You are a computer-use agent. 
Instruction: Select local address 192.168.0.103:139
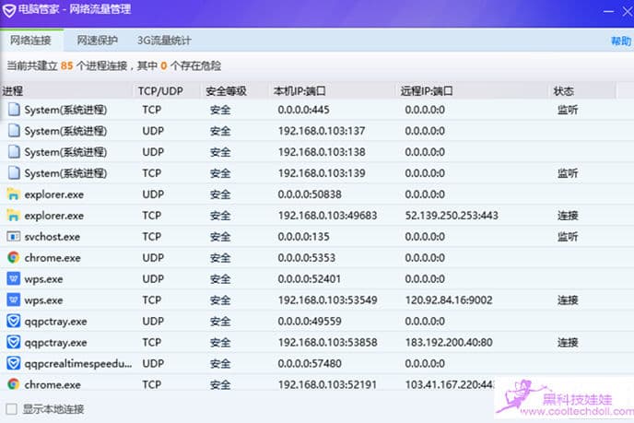click(x=322, y=173)
